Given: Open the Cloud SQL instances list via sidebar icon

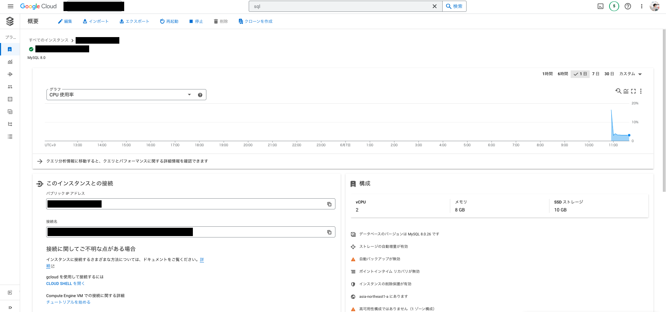Looking at the screenshot, I should point(10,49).
